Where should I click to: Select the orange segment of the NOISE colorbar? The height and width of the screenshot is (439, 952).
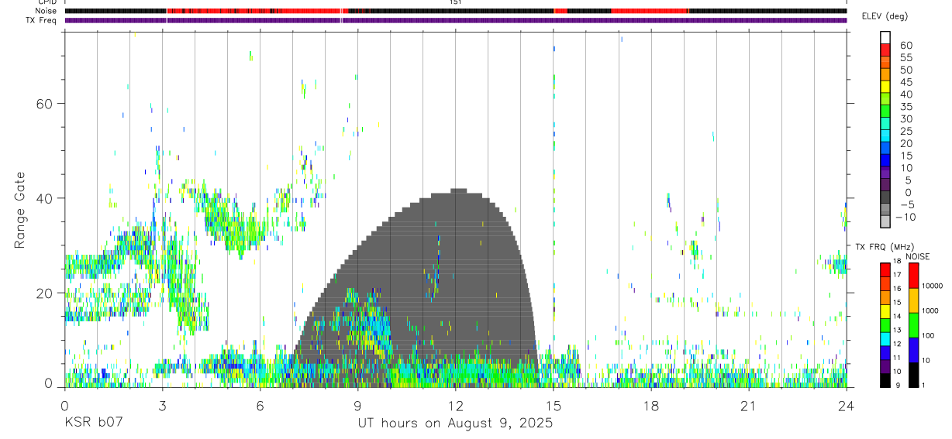pyautogui.click(x=914, y=300)
